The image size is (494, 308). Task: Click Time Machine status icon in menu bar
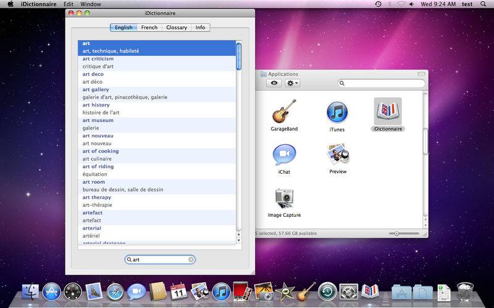[378, 4]
